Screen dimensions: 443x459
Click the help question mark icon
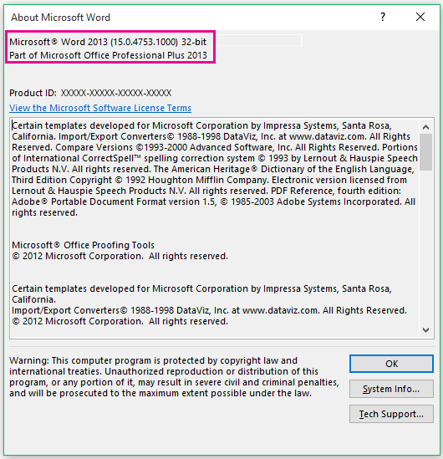tap(383, 17)
